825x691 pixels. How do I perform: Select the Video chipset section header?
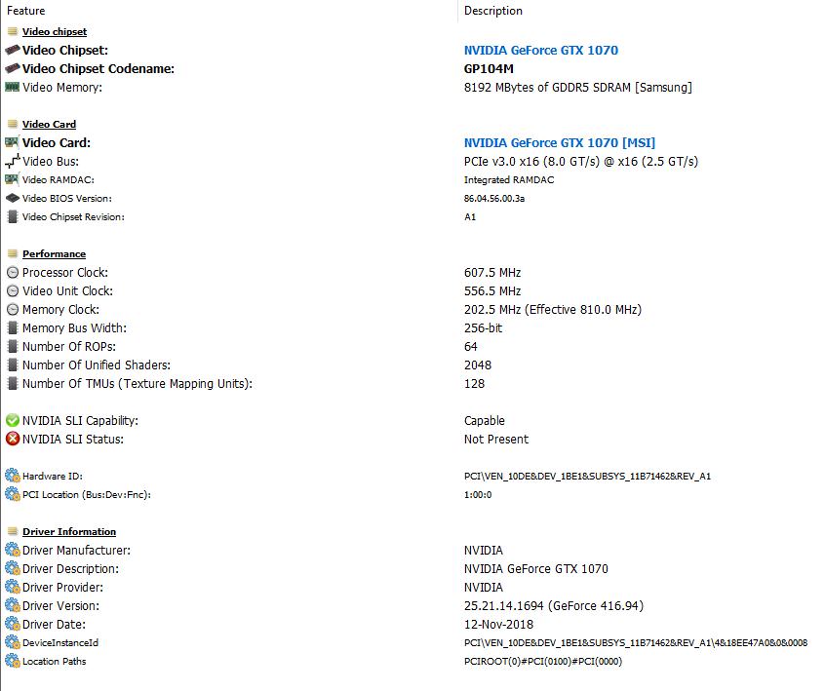tap(55, 32)
